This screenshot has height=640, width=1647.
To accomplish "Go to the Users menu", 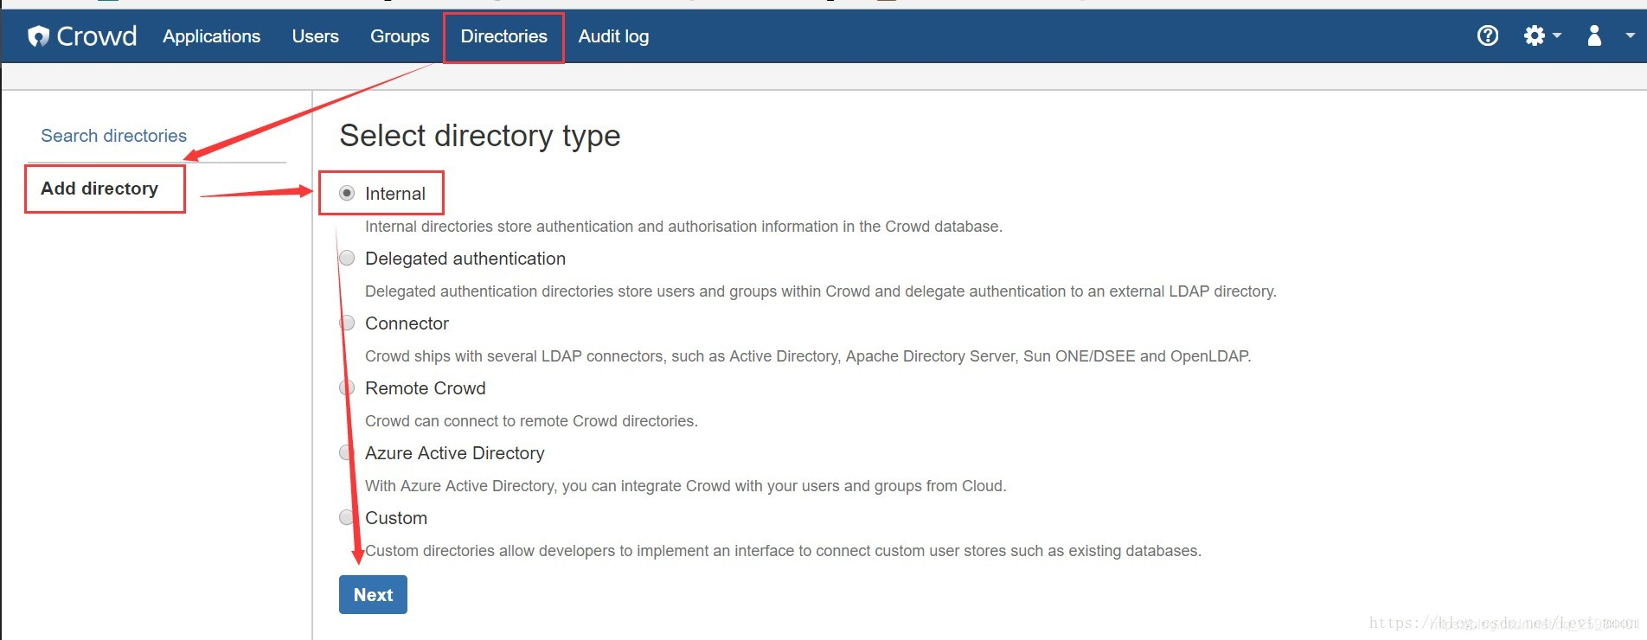I will pos(316,36).
